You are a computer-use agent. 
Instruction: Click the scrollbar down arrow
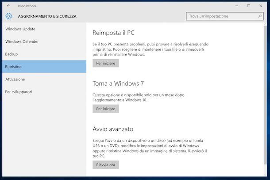tap(265, 175)
